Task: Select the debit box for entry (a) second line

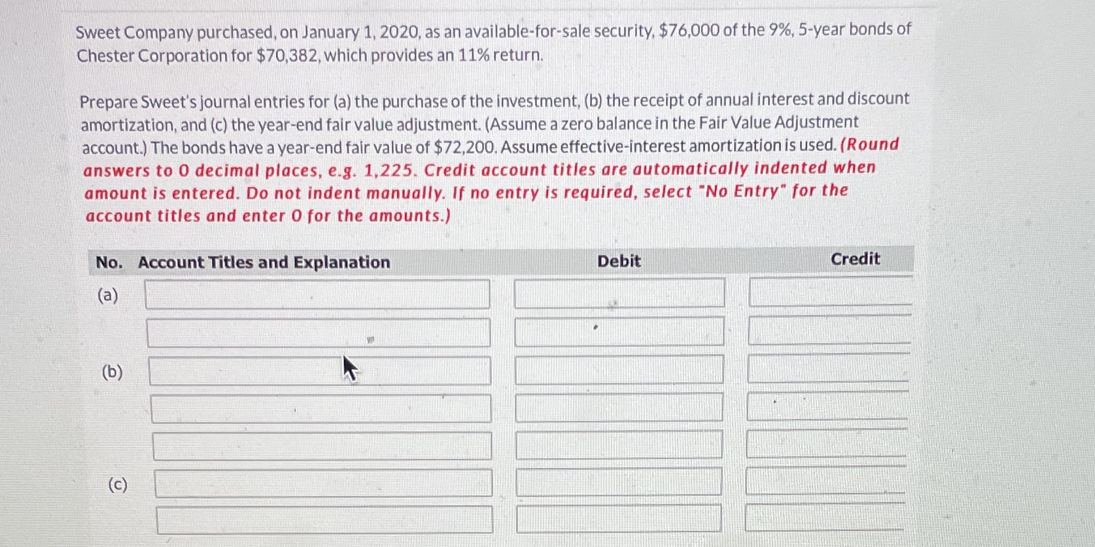Action: (618, 332)
